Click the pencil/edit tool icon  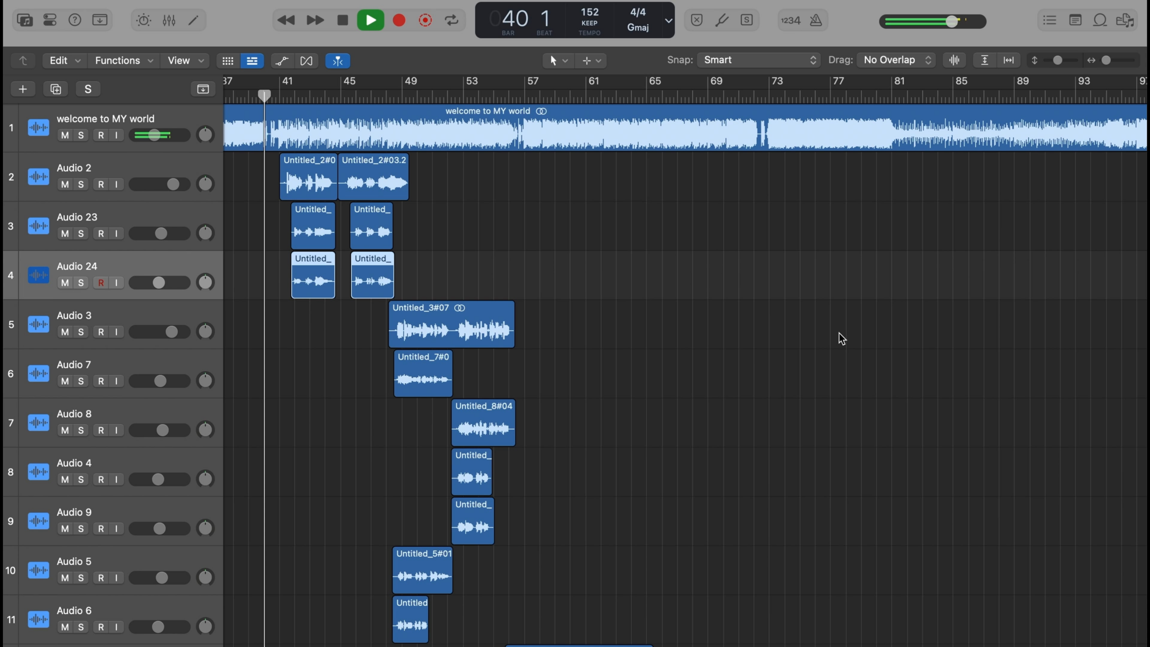click(193, 20)
